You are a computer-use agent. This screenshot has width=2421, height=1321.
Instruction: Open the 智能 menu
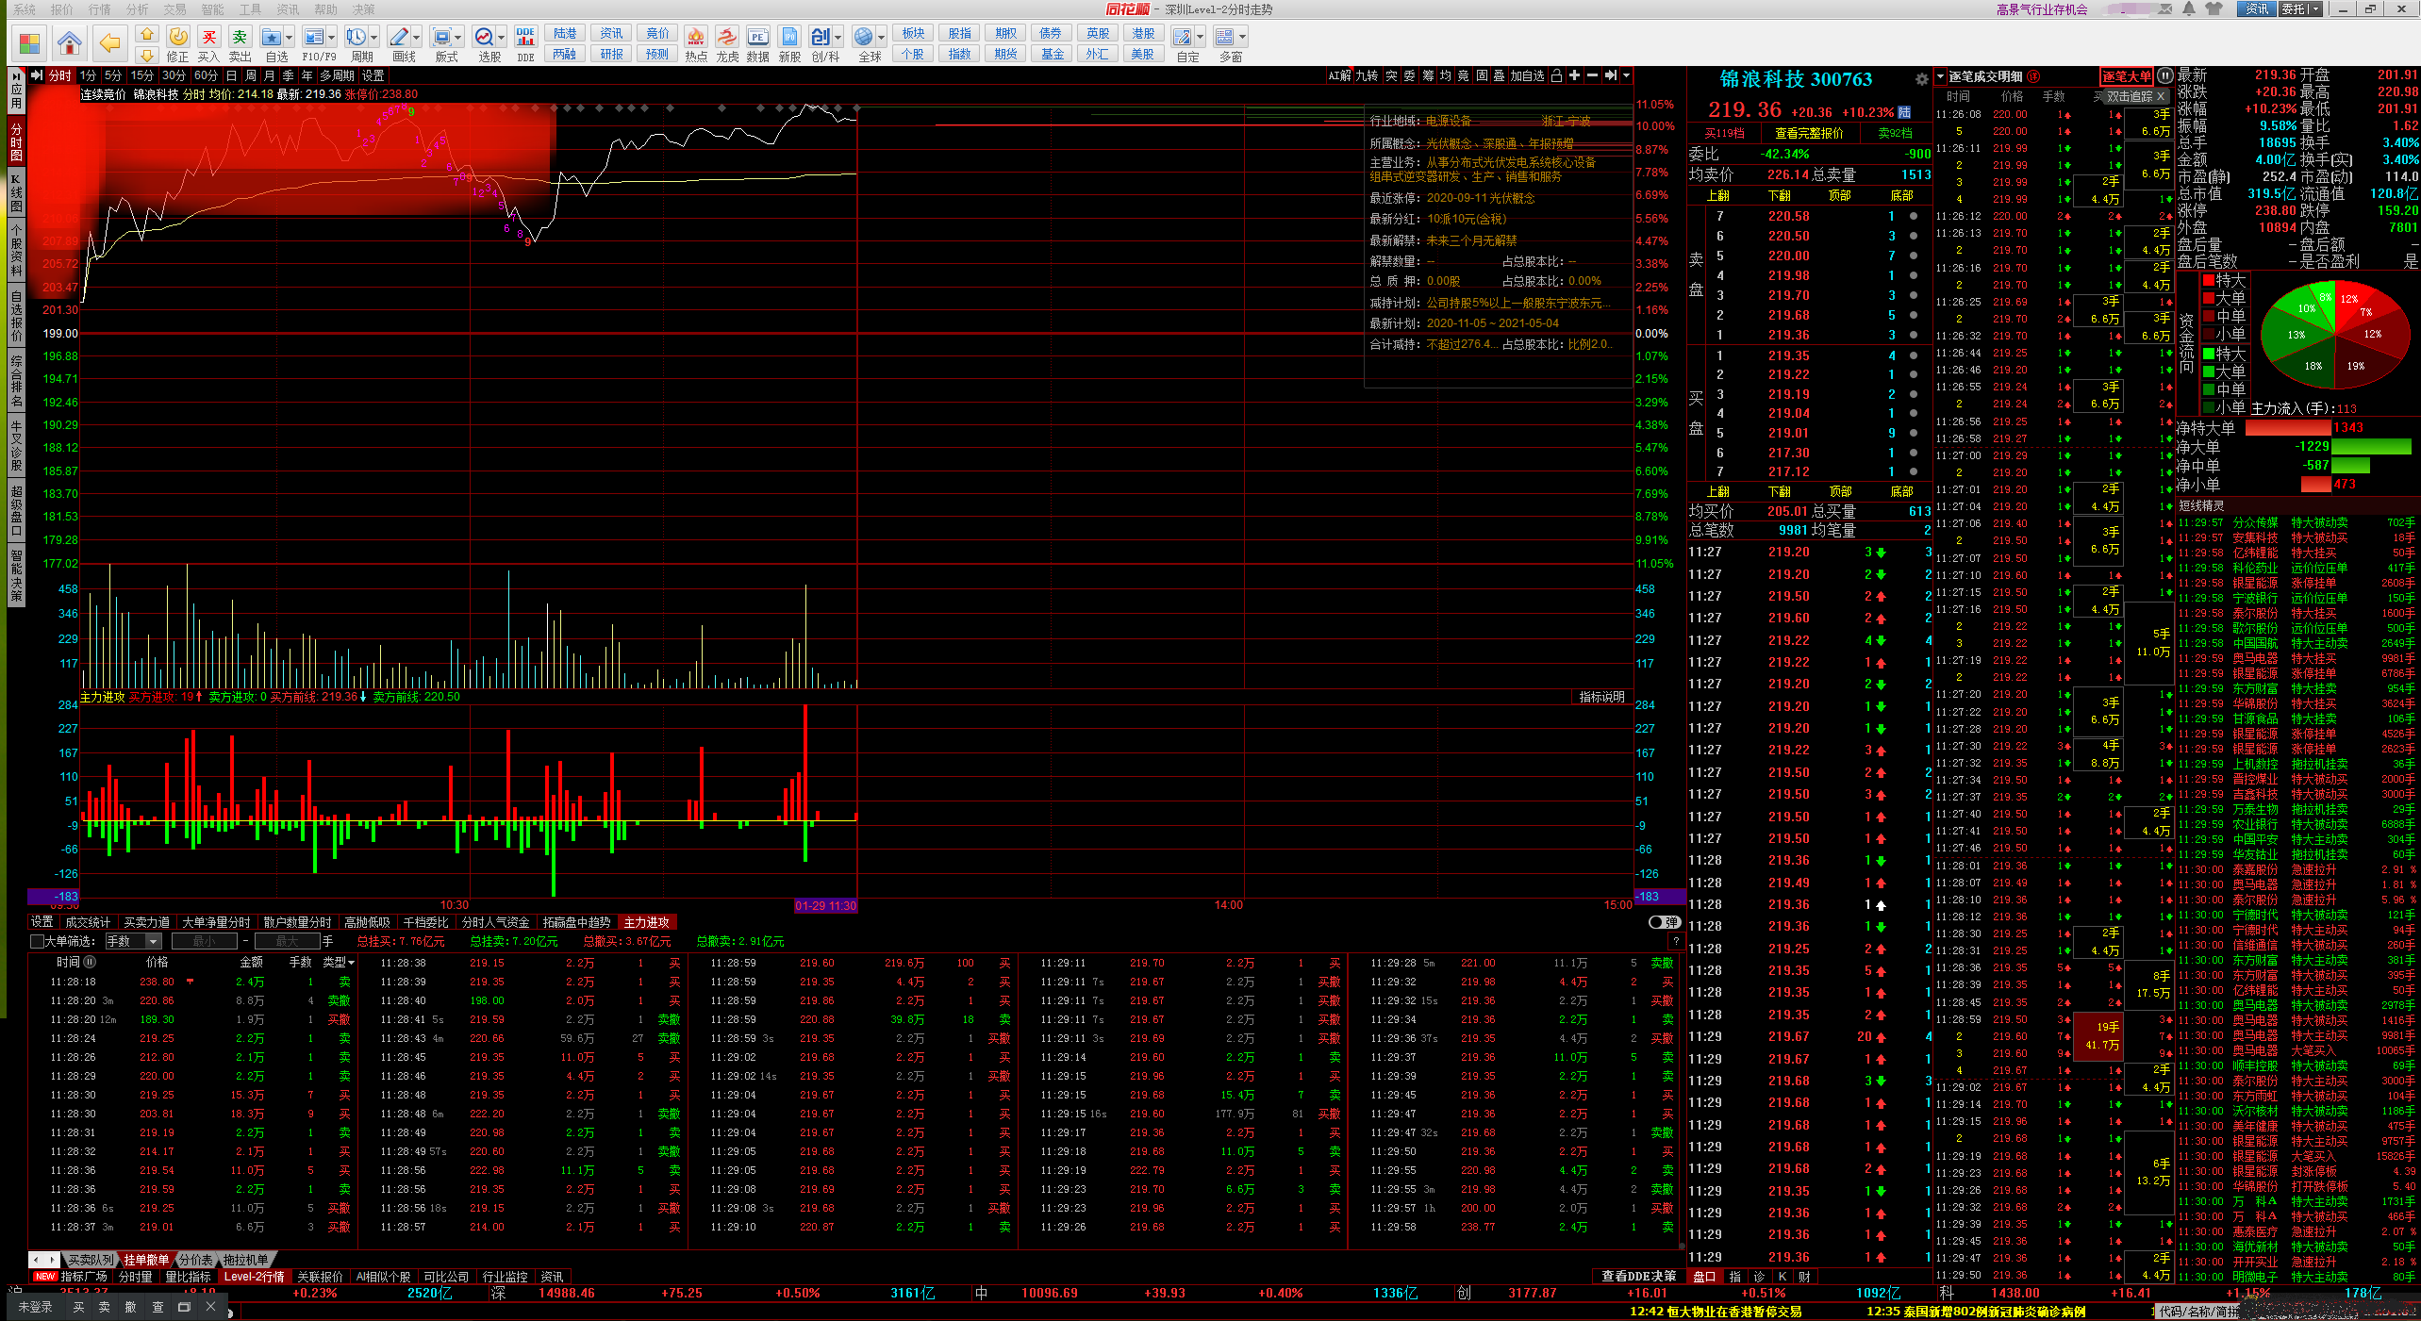click(213, 9)
